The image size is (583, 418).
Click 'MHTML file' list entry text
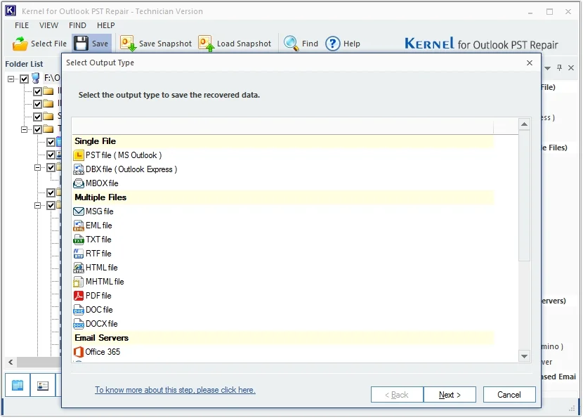click(105, 282)
